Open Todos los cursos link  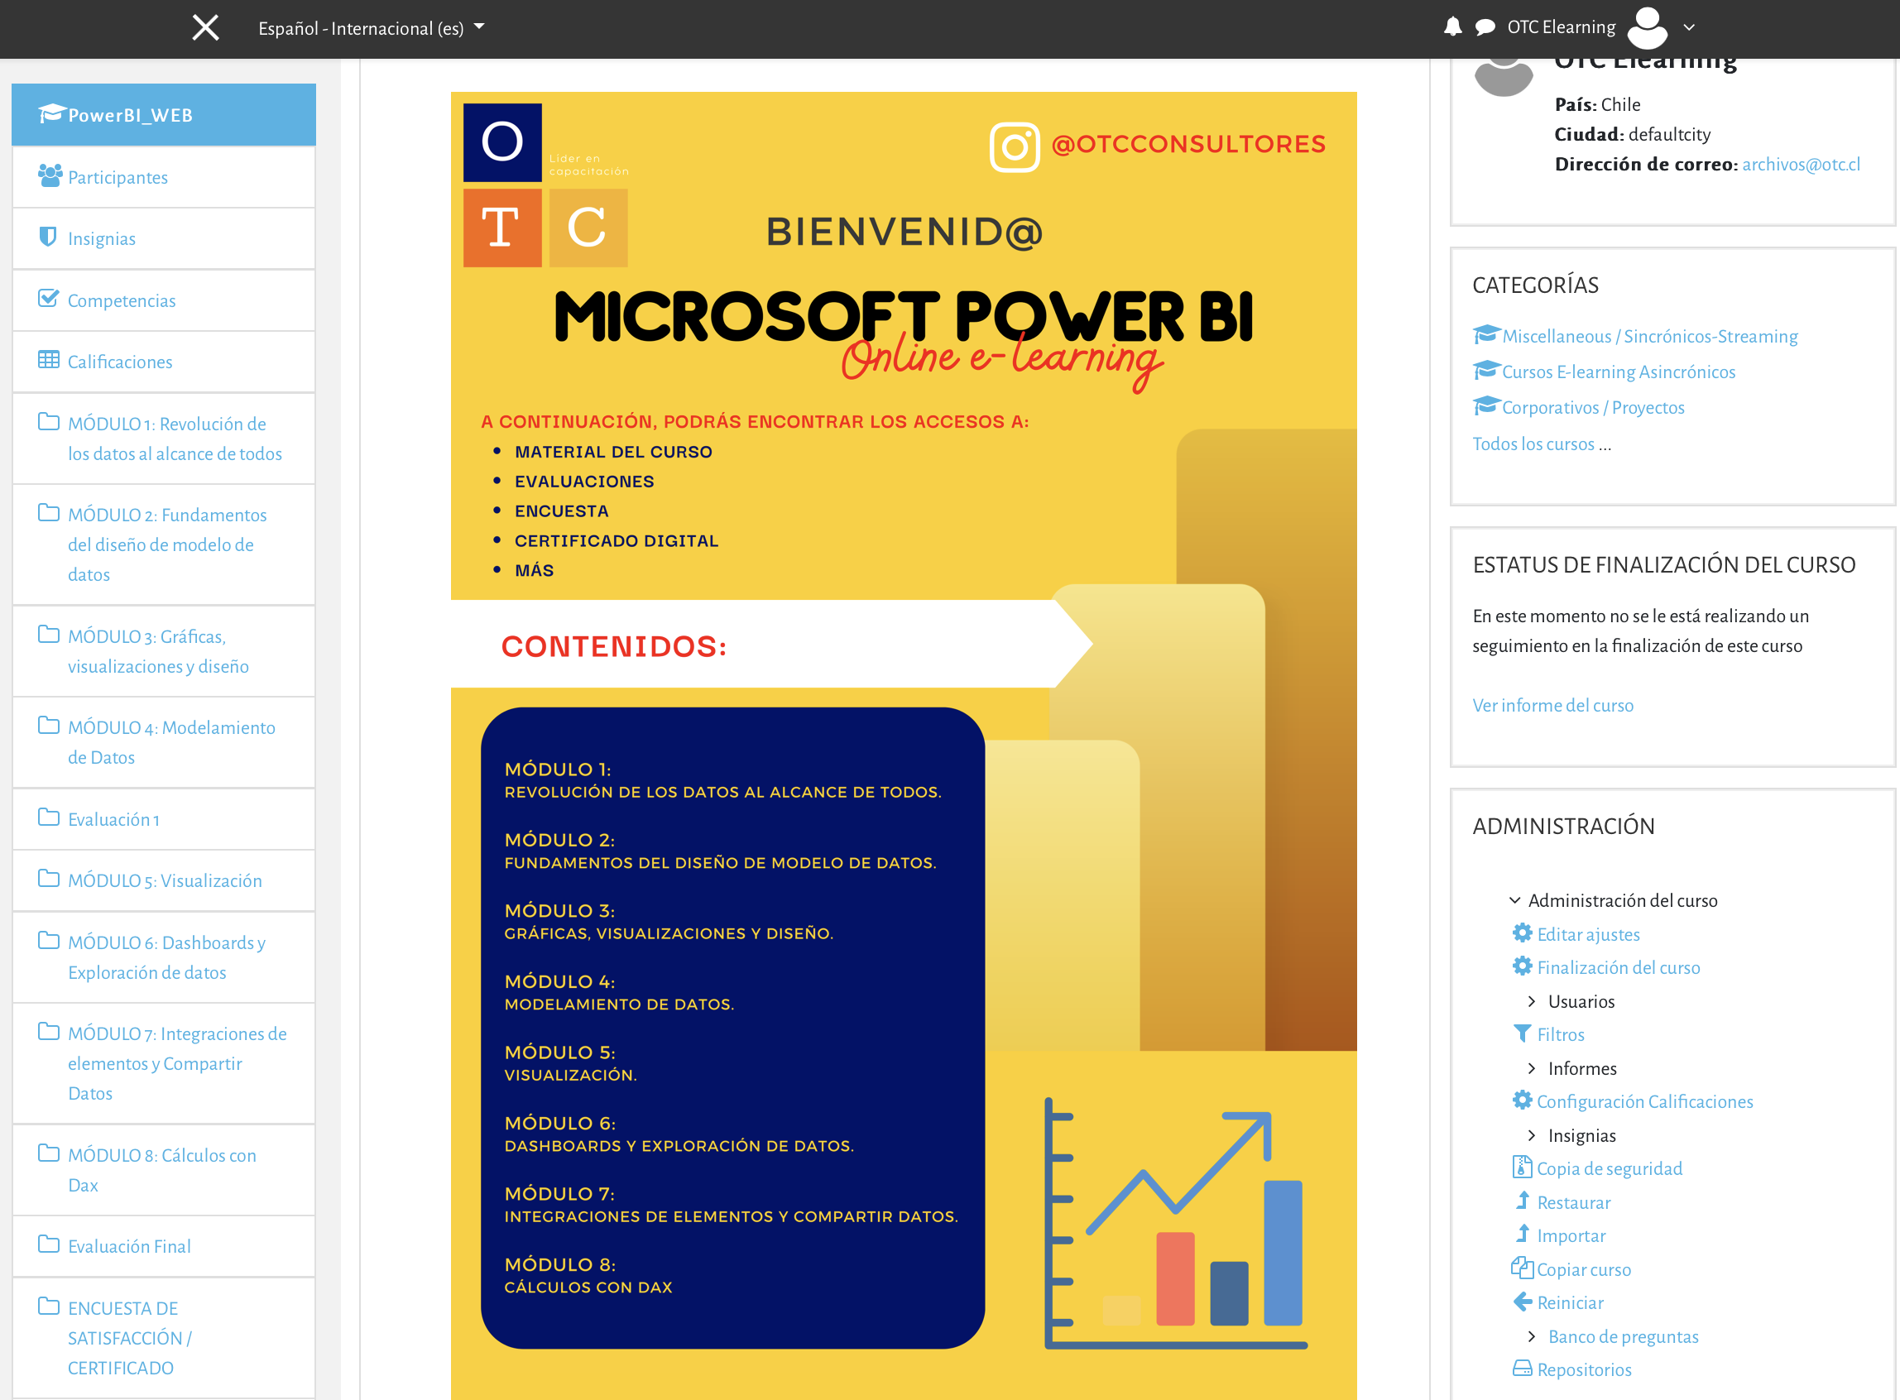coord(1534,443)
